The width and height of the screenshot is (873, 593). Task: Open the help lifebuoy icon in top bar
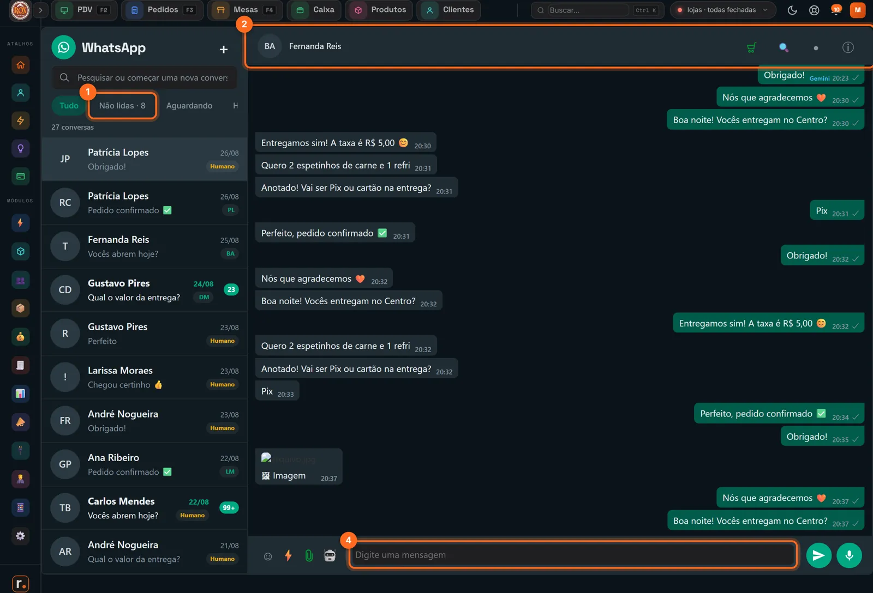point(814,10)
